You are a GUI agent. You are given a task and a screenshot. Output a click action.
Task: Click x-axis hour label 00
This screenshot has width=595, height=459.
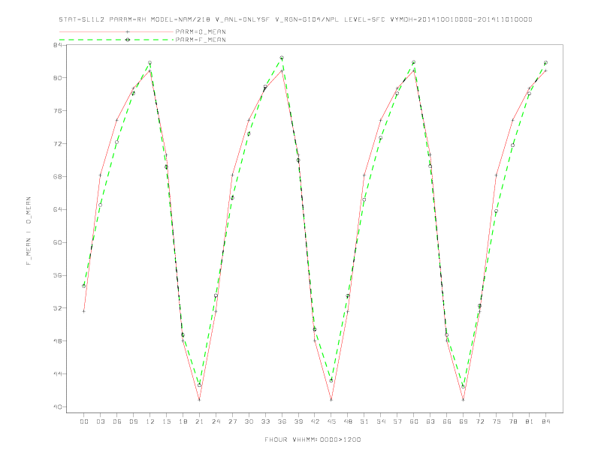[84, 421]
